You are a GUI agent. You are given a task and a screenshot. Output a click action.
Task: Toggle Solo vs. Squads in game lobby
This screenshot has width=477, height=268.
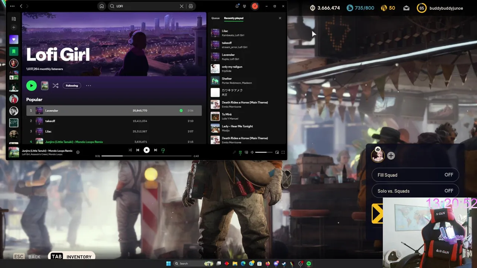tap(415, 191)
